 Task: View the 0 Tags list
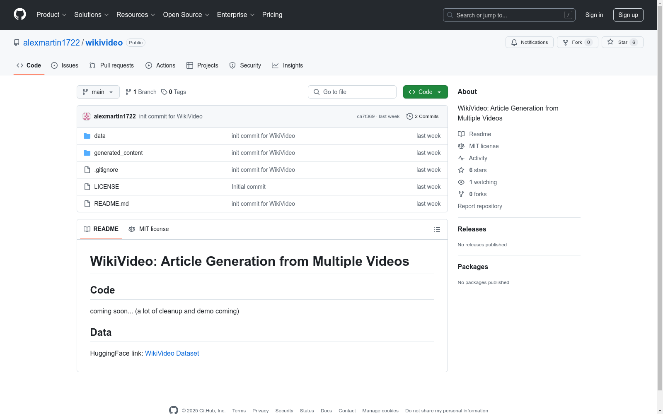pos(174,92)
